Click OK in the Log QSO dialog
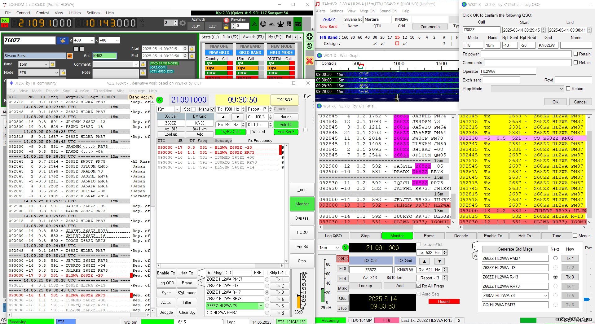The image size is (595, 324). coord(555,102)
